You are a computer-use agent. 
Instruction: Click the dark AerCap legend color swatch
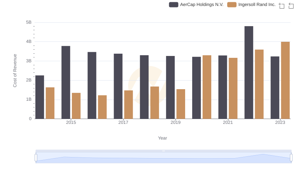pyautogui.click(x=174, y=5)
